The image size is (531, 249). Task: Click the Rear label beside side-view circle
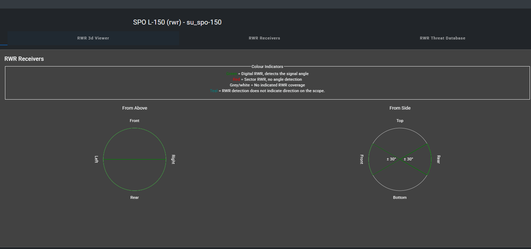(438, 159)
